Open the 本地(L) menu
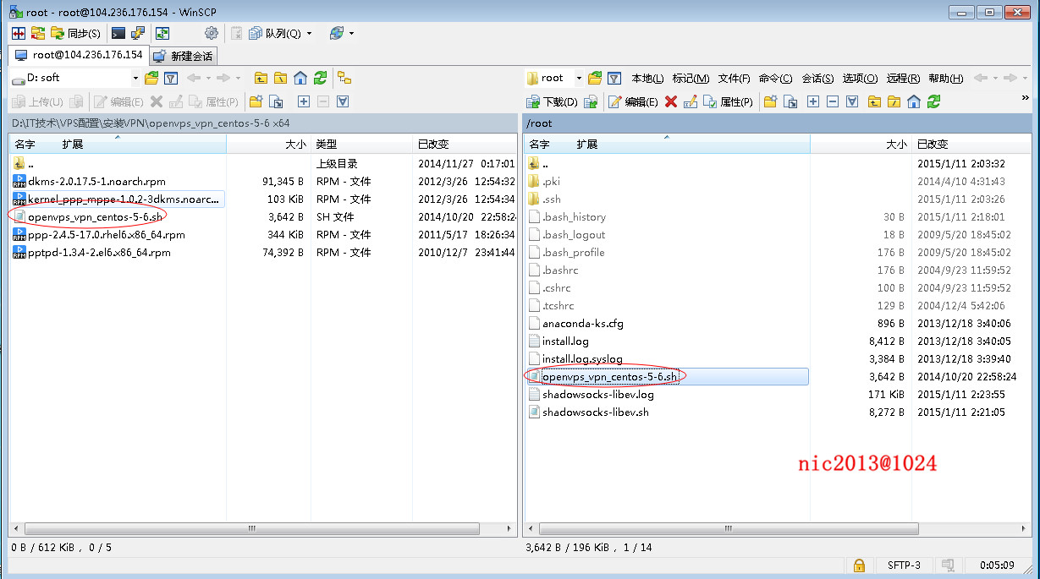The height and width of the screenshot is (579, 1040). (x=647, y=79)
